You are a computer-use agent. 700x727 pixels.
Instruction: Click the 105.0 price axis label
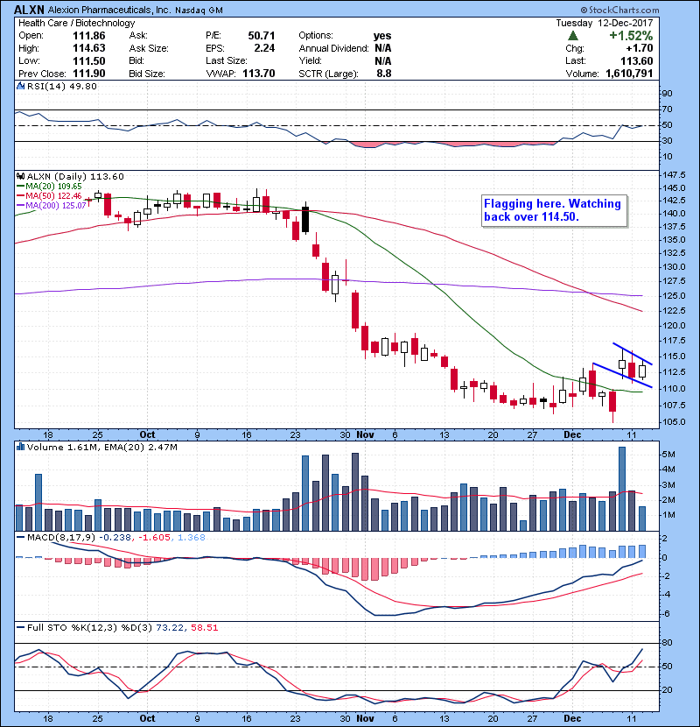click(x=674, y=422)
